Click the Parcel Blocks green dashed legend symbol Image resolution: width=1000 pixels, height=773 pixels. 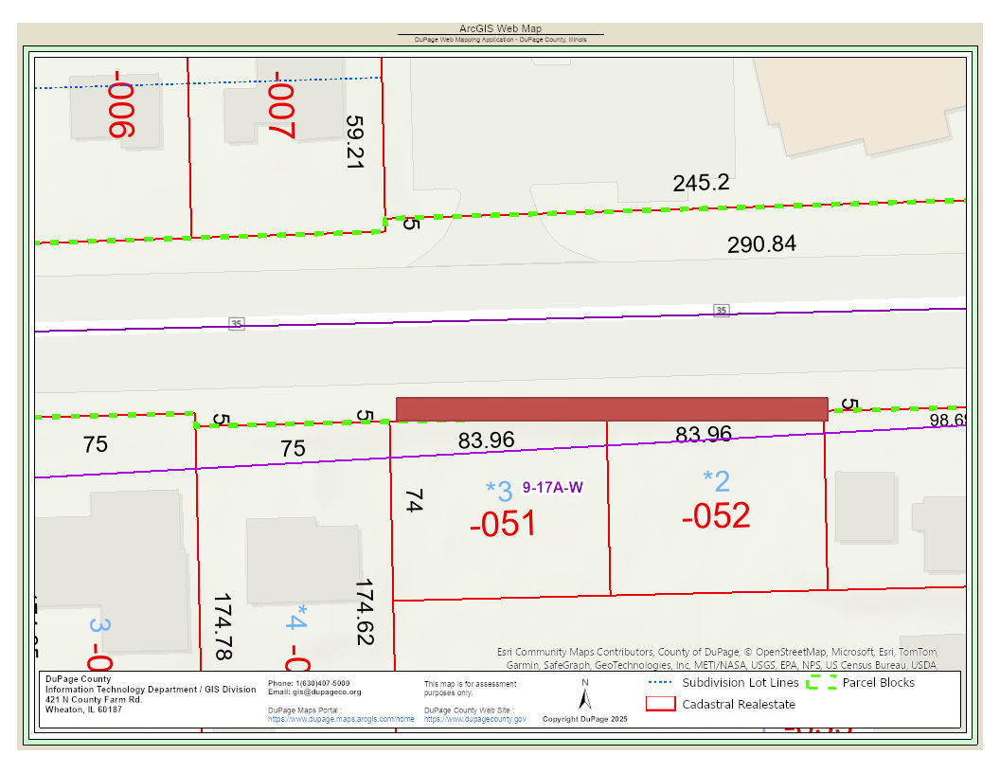click(x=821, y=682)
